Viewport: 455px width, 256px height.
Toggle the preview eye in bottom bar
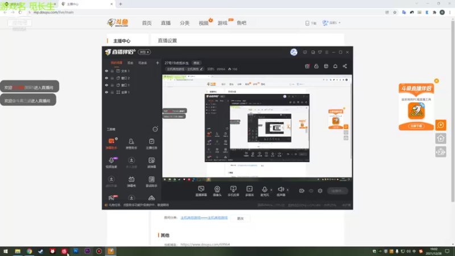pos(311,191)
